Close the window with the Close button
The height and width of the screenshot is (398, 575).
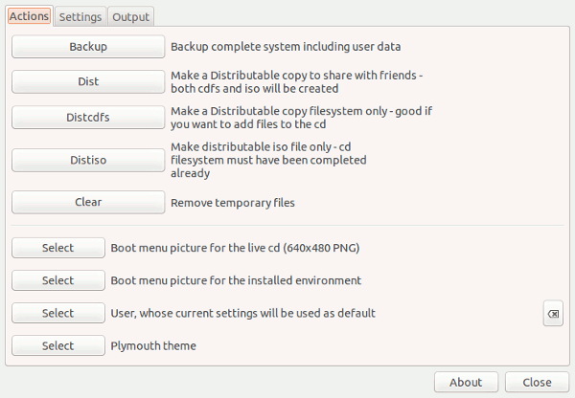click(537, 382)
